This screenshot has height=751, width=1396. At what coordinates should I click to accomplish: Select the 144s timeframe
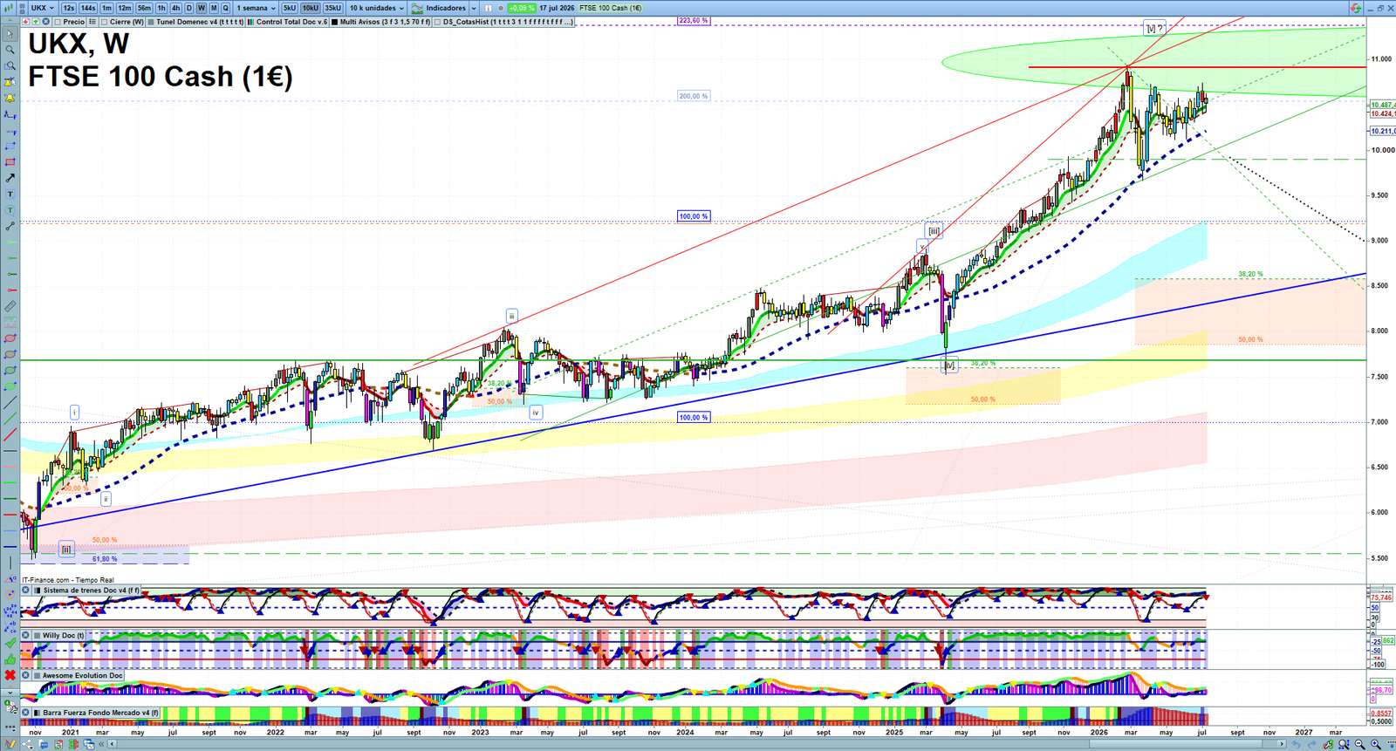[88, 8]
